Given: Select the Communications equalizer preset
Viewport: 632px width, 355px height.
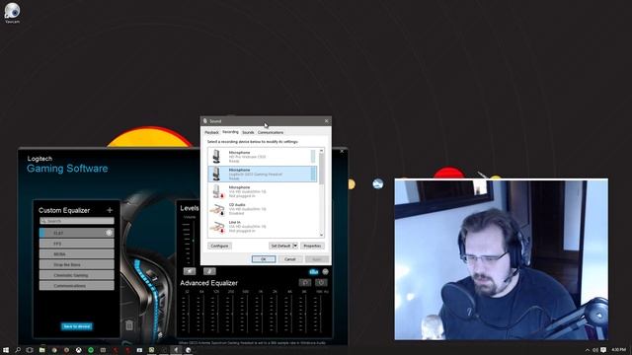Looking at the screenshot, I should point(77,285).
